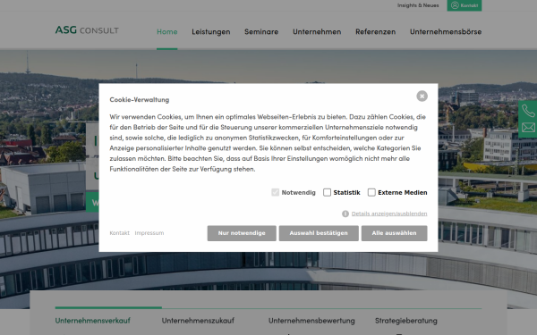Open the ASG Consult logo homepage link
This screenshot has height=335, width=537.
(87, 30)
